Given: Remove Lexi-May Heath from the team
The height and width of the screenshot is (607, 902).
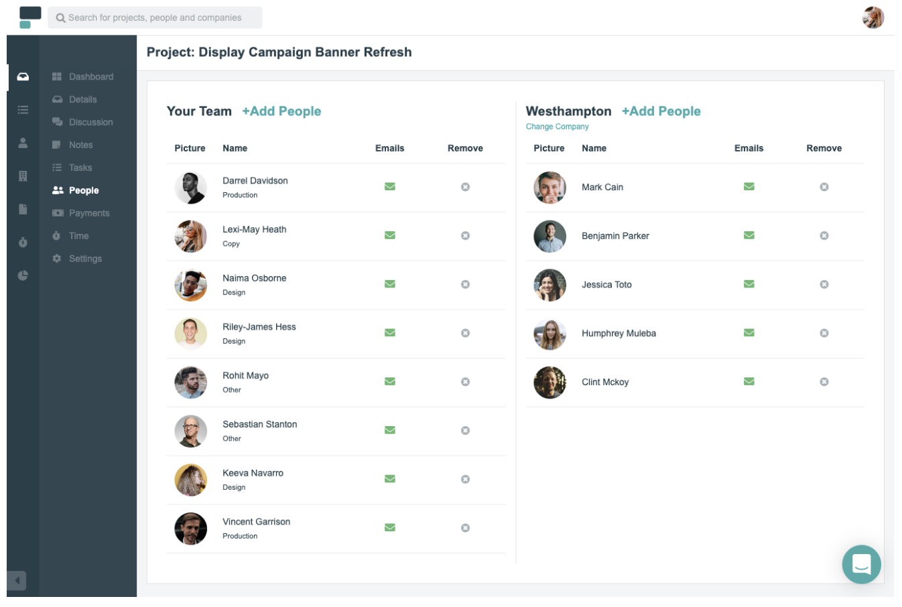Looking at the screenshot, I should (465, 236).
